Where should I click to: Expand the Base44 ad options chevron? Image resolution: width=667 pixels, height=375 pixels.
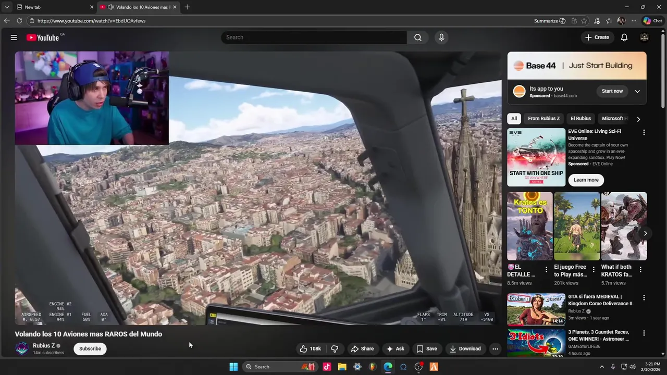(637, 91)
